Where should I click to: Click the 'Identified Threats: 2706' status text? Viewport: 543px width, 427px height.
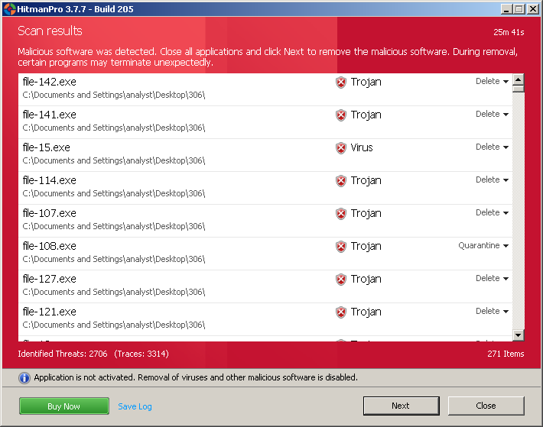(63, 354)
